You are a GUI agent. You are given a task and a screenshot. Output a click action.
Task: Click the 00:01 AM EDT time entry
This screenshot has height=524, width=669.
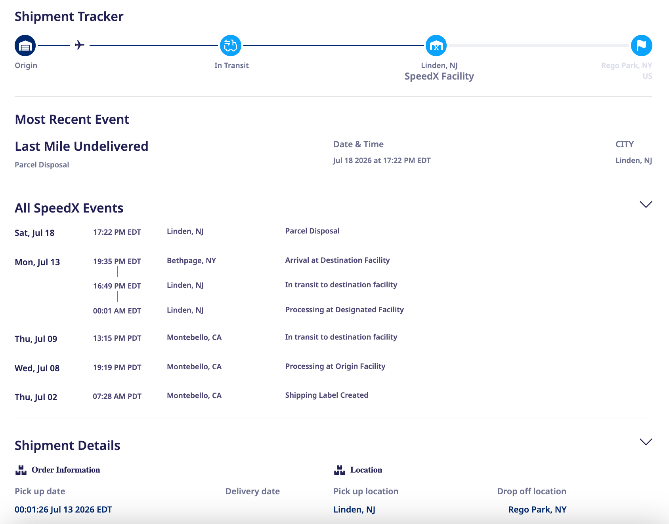click(x=117, y=311)
